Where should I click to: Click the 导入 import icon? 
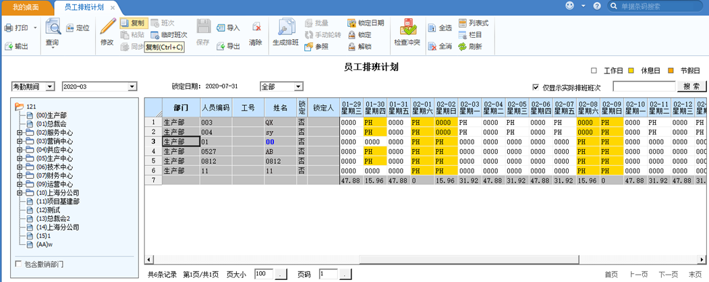coord(221,28)
